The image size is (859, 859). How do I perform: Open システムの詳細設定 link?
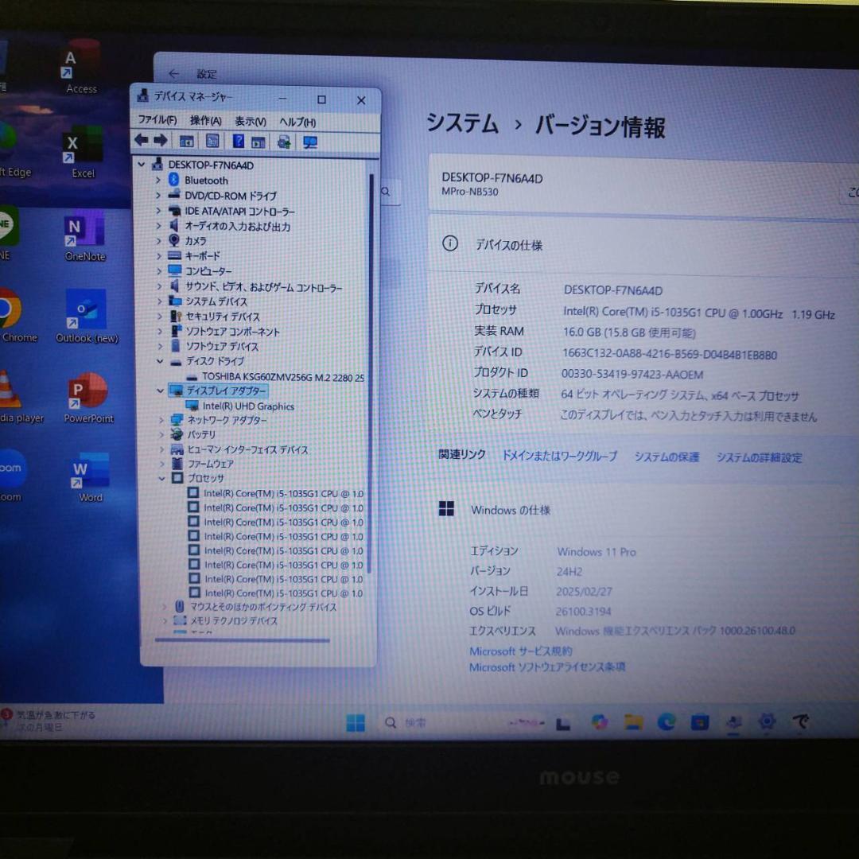[x=759, y=457]
